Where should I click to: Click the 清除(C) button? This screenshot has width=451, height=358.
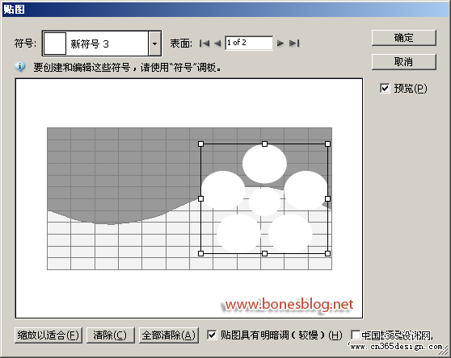tap(110, 335)
